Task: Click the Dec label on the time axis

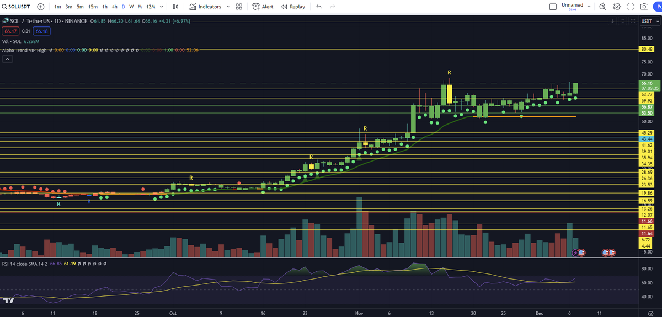Action: click(538, 312)
